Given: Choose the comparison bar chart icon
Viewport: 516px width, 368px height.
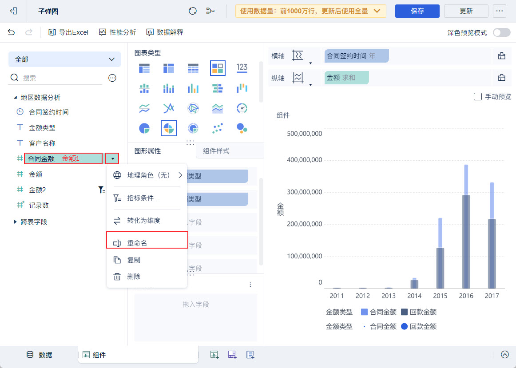Looking at the screenshot, I should 218,88.
